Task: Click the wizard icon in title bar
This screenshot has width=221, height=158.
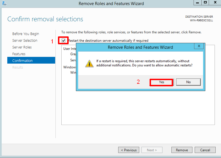Action: 4,3
